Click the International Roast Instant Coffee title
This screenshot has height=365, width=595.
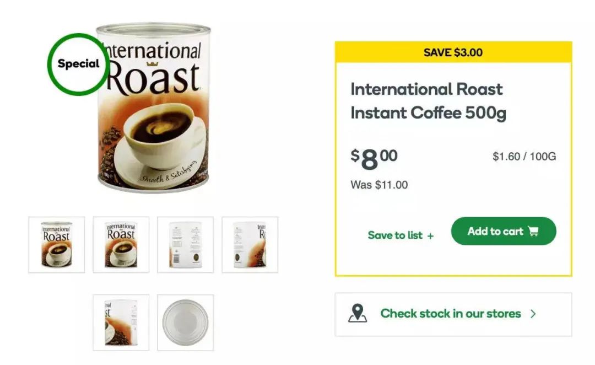(x=428, y=101)
